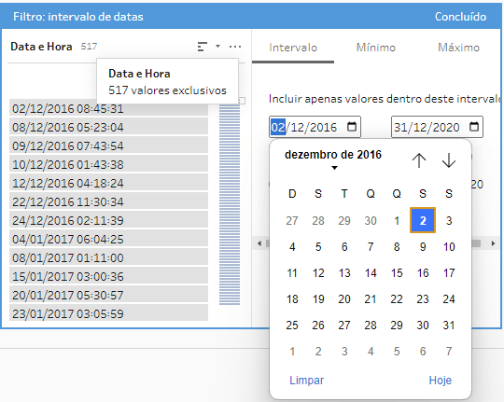Select value 08/01/2017 01:11:00
Screen dimensions: 504x402
108,257
